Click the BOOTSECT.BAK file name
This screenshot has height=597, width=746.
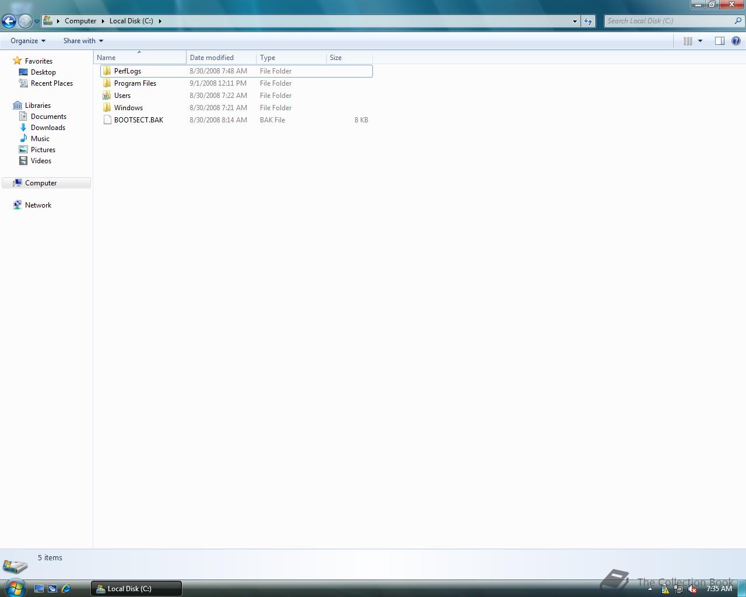[x=139, y=120]
